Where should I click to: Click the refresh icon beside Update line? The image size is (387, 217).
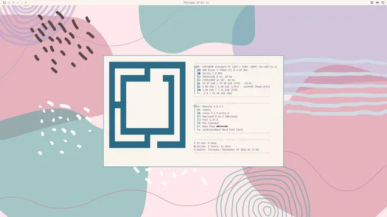pos(195,149)
